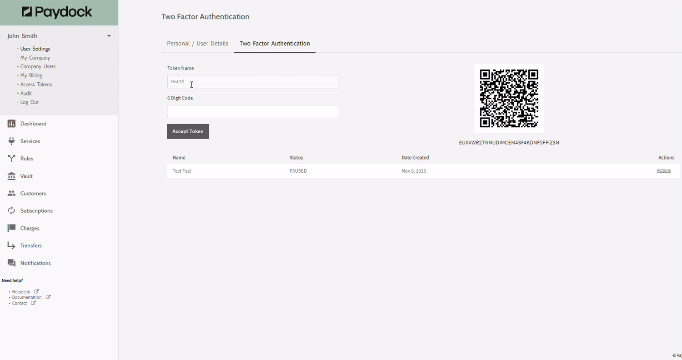This screenshot has height=360, width=682.
Task: Click the Transfers arrow icon
Action: [x=11, y=245]
